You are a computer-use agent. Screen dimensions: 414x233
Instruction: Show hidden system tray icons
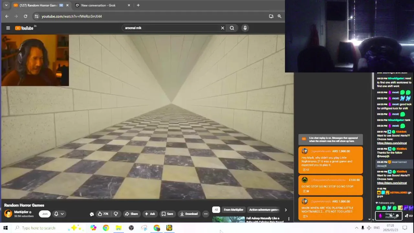pos(356,228)
